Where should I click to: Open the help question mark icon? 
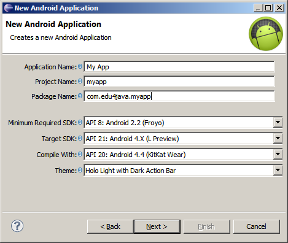pyautogui.click(x=17, y=226)
